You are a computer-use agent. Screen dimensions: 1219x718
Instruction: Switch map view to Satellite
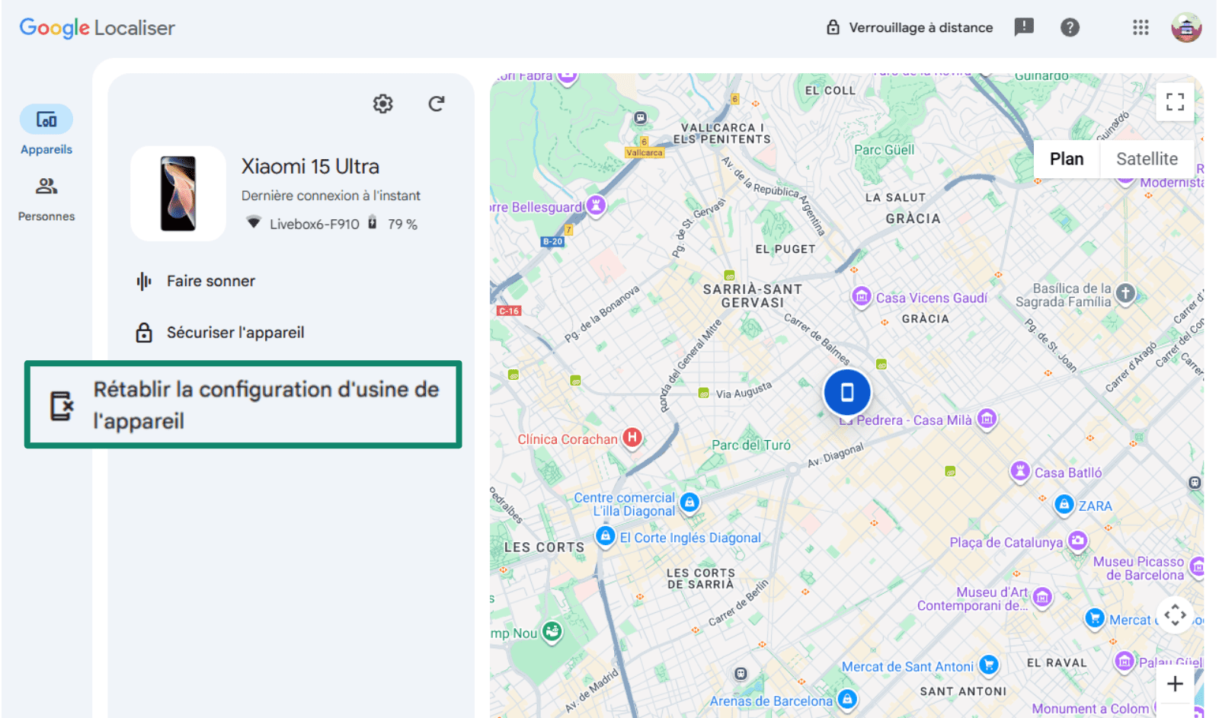click(1147, 159)
